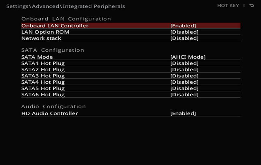Open the SATA Mode AHCI dropdown

[x=188, y=57]
